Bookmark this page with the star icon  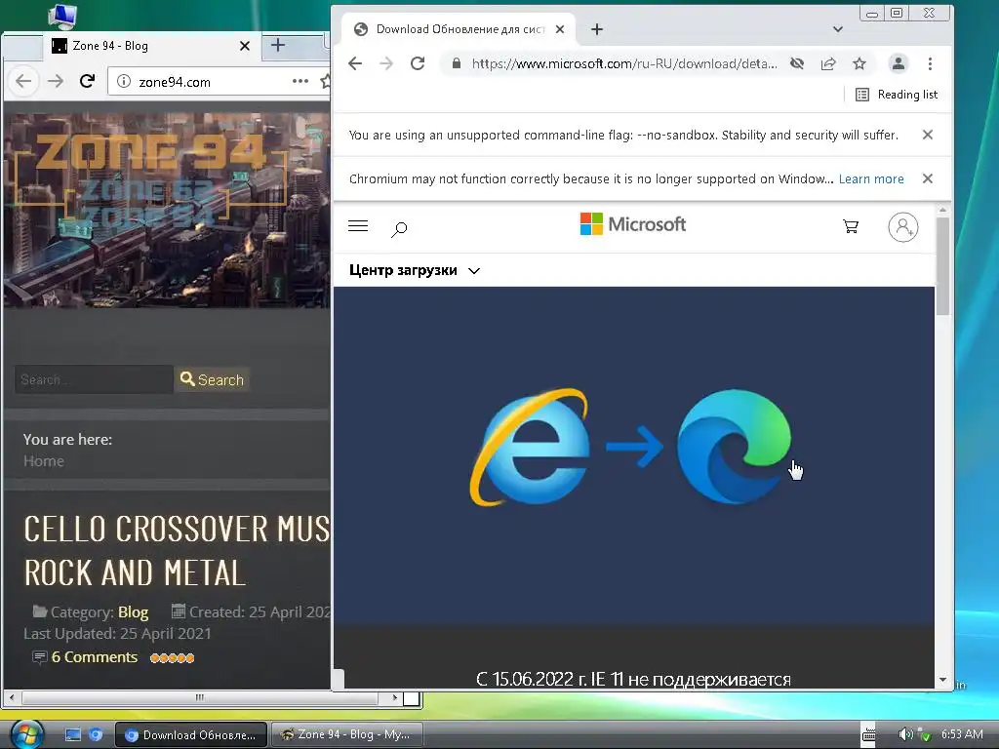pos(859,63)
